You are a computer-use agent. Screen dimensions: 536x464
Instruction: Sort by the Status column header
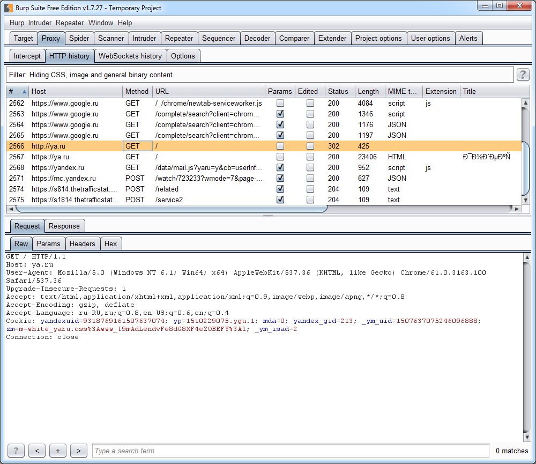338,91
